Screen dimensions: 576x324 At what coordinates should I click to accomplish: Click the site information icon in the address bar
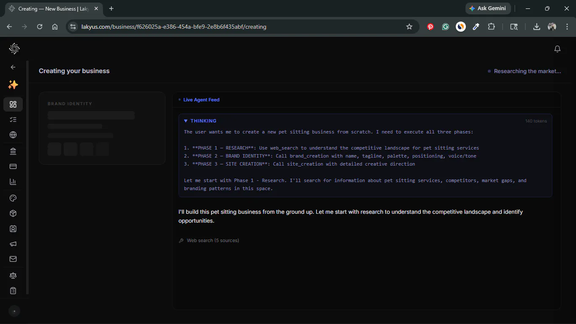[x=73, y=27]
